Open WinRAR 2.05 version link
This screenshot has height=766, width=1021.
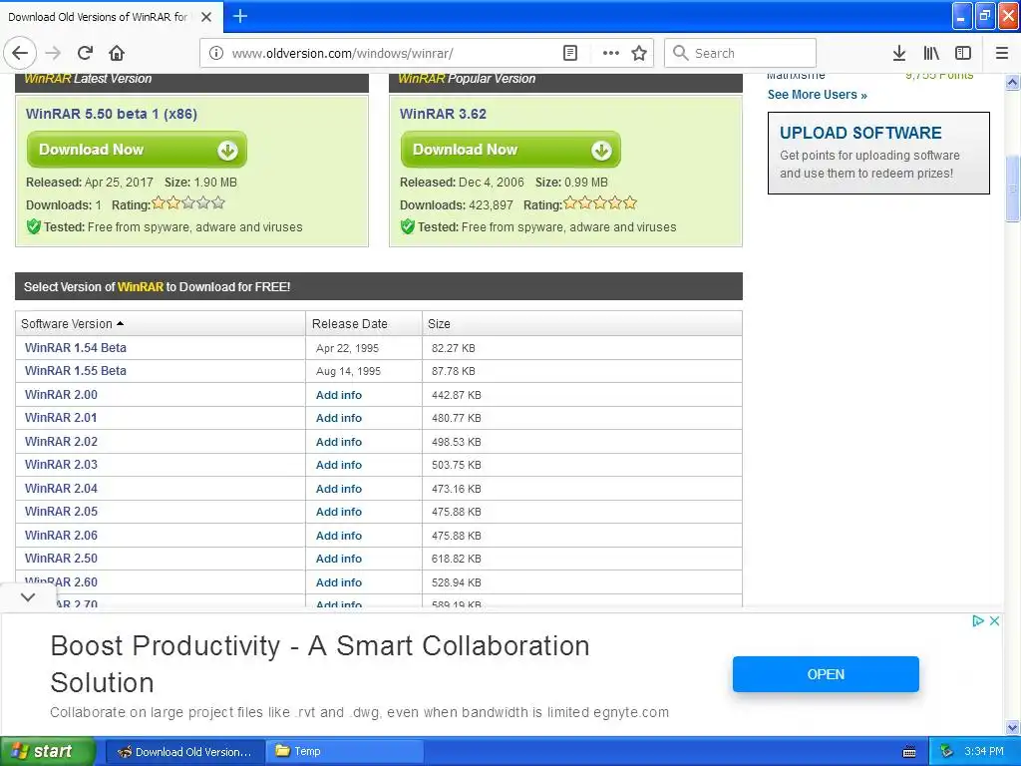tap(61, 512)
